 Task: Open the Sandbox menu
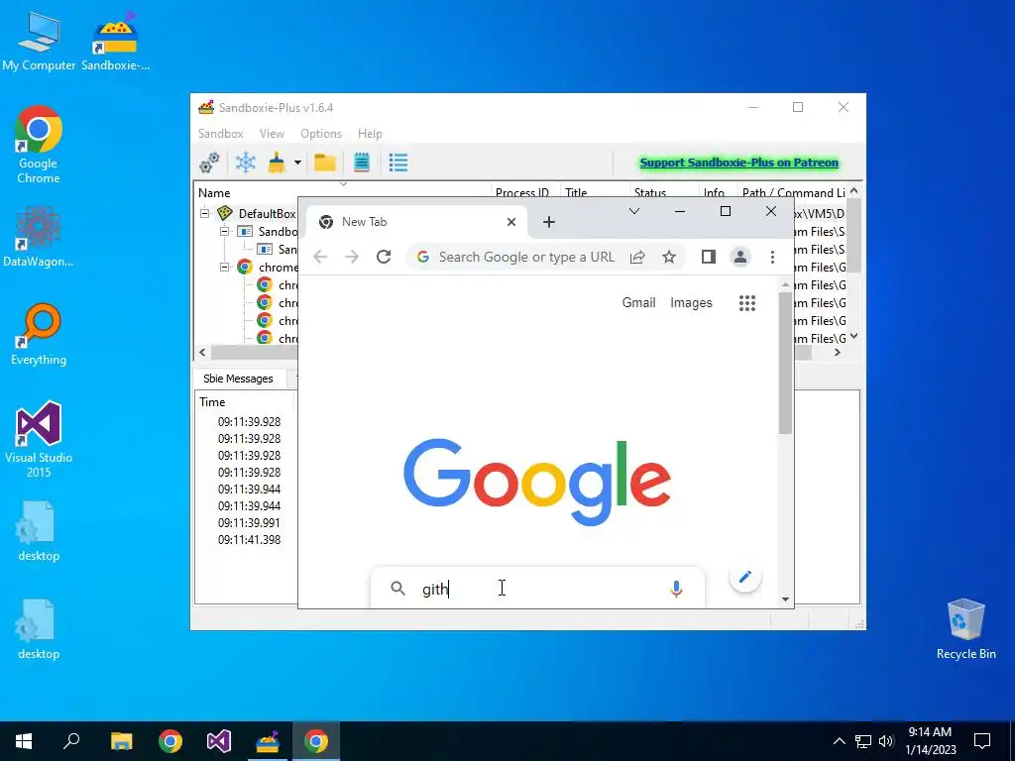point(221,134)
